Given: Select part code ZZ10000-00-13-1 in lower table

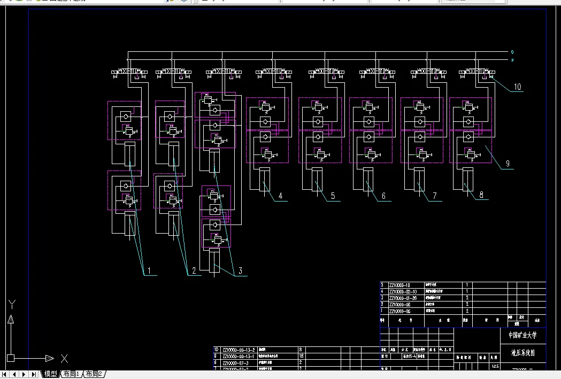Looking at the screenshot, I should pos(239,357).
